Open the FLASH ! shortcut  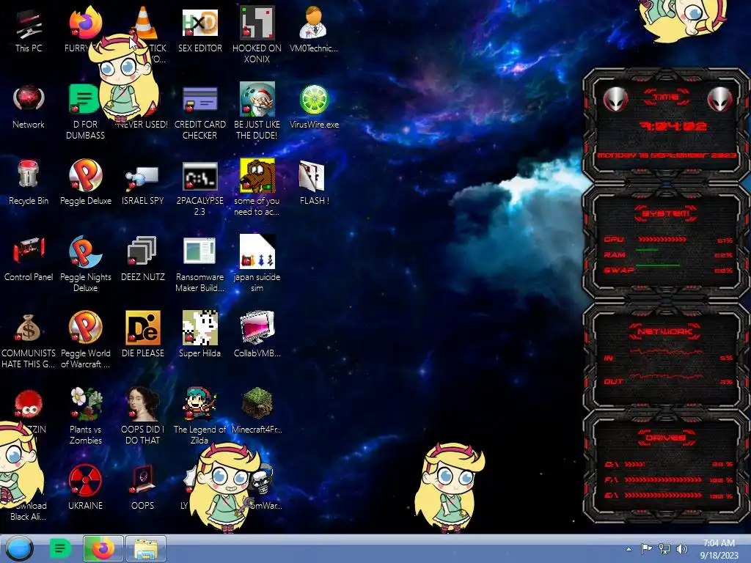[x=314, y=183]
